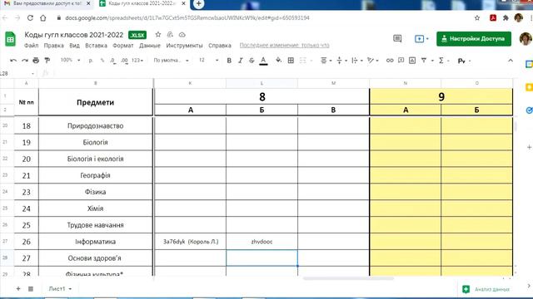Open the Анализ данных explore button
This screenshot has height=299, width=533.
pos(486,289)
